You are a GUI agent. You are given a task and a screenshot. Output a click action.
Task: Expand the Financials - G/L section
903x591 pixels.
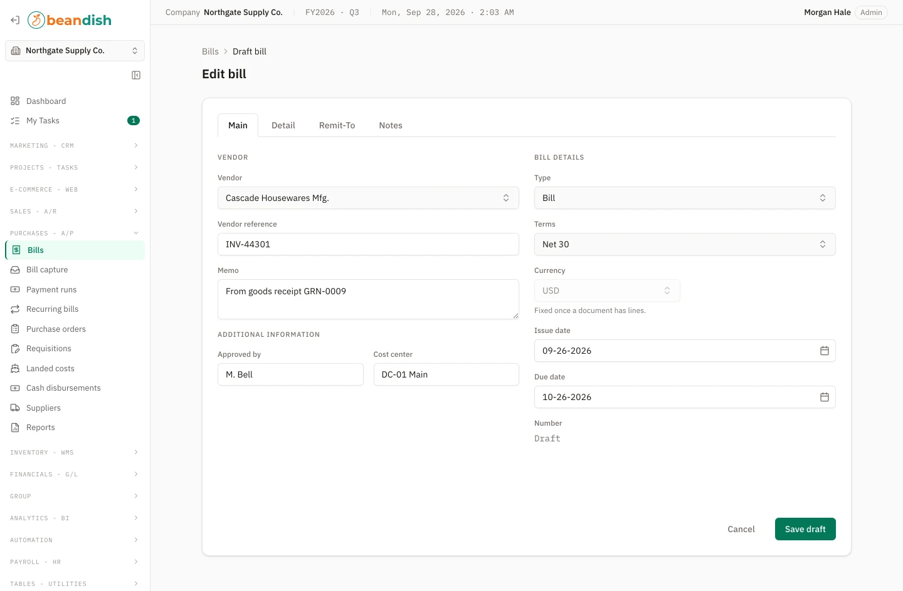(75, 475)
